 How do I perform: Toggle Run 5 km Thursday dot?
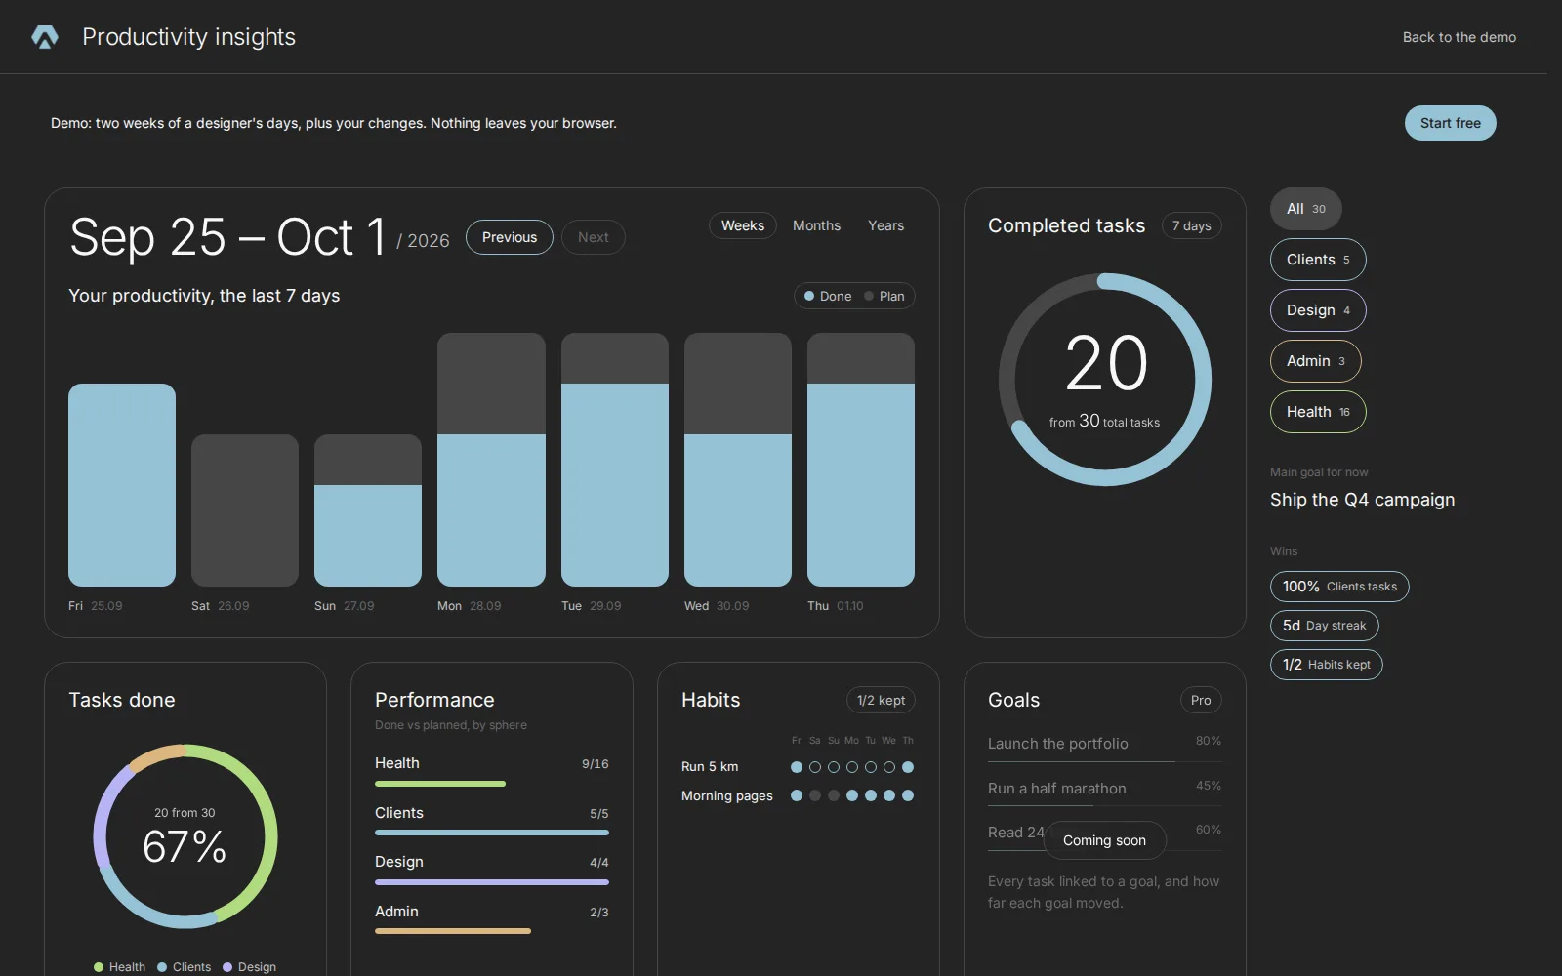908,767
